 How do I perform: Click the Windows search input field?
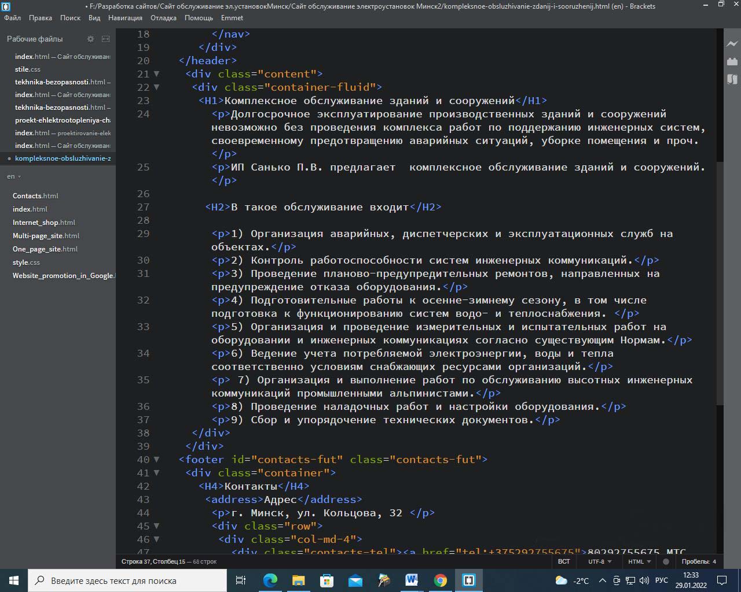127,580
